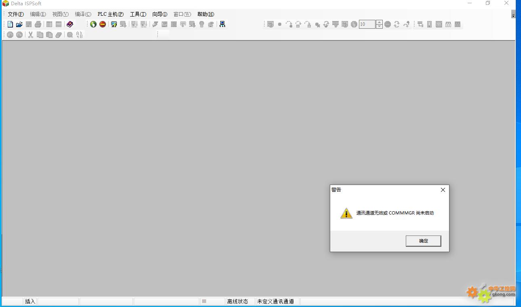
Task: Click the middle dashed-arrow step icon
Action: point(298,24)
